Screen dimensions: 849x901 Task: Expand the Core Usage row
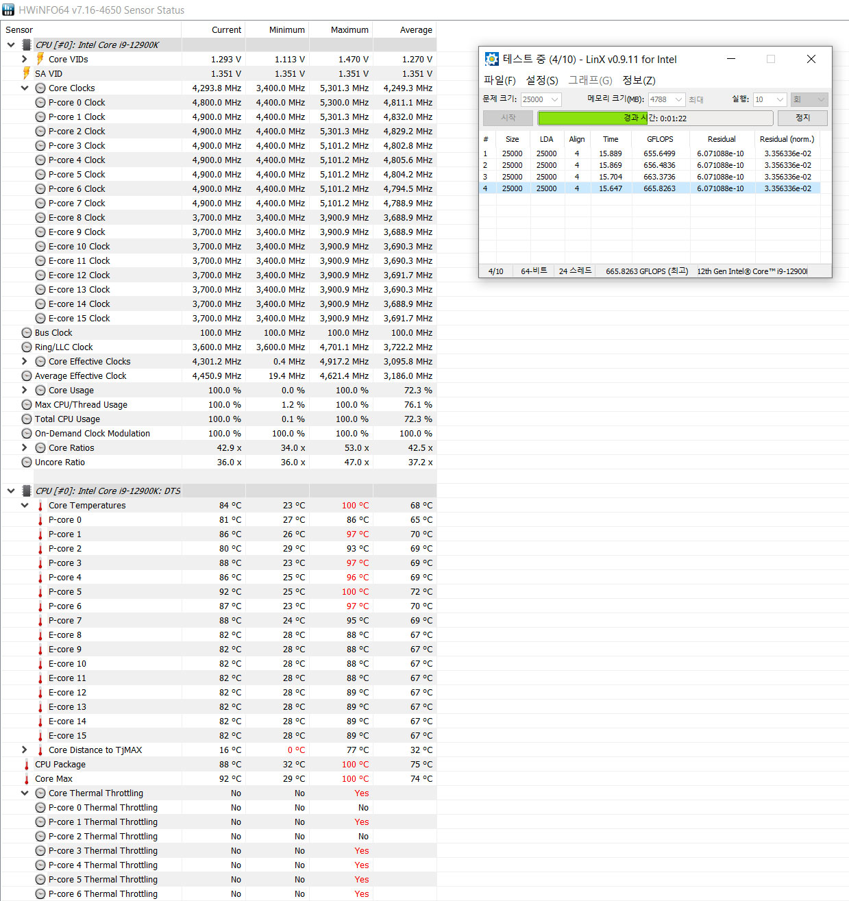click(x=25, y=390)
